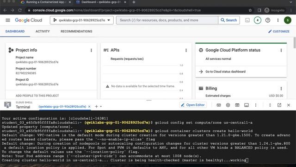Open Billing card options menu
The width and height of the screenshot is (296, 167).
coord(281,89)
